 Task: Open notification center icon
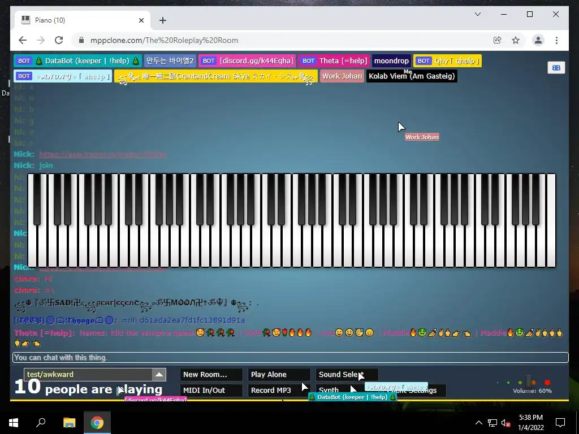point(560,423)
